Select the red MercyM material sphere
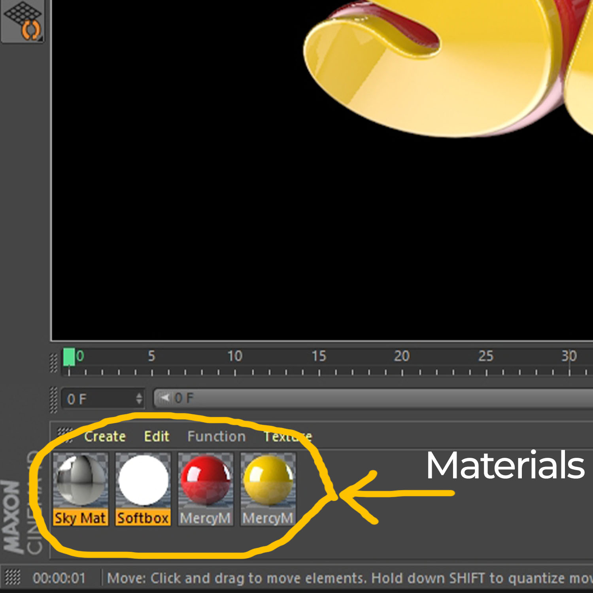 click(206, 481)
